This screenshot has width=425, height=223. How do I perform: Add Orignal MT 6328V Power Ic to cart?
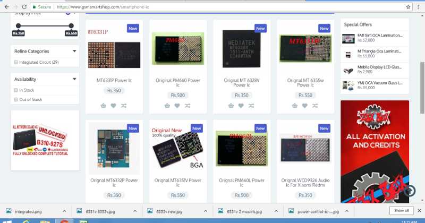tap(231, 106)
